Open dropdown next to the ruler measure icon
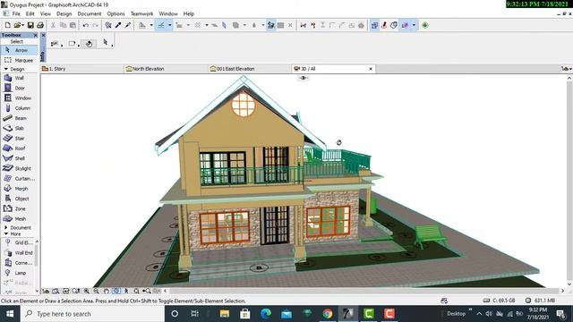The width and height of the screenshot is (573, 322). (x=151, y=25)
